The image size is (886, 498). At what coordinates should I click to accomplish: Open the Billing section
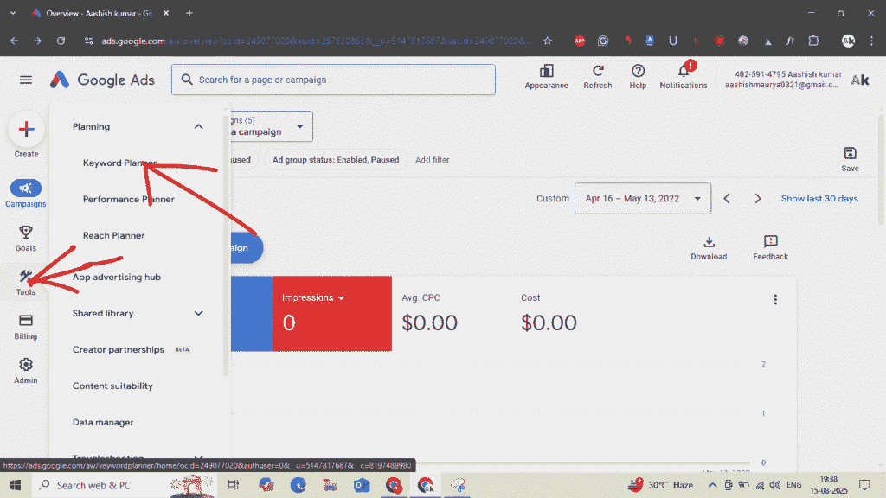[26, 327]
